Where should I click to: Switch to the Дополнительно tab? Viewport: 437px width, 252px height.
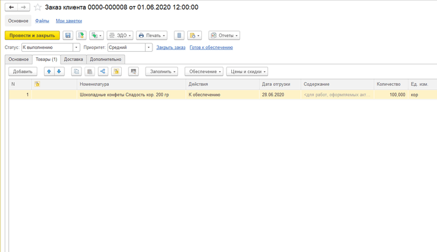pos(105,59)
